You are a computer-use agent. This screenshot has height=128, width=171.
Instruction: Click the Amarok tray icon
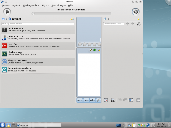pos(148,125)
